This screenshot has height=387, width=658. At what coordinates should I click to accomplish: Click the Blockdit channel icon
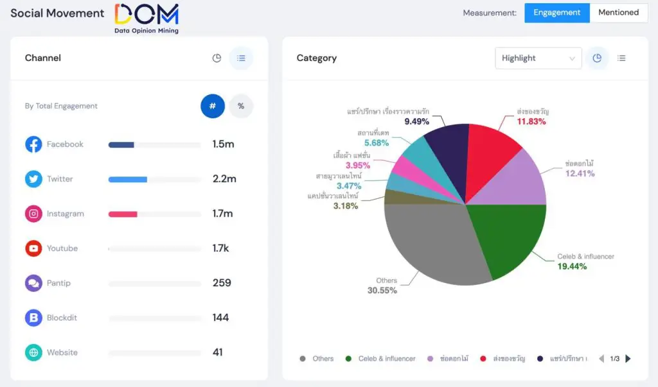[33, 318]
